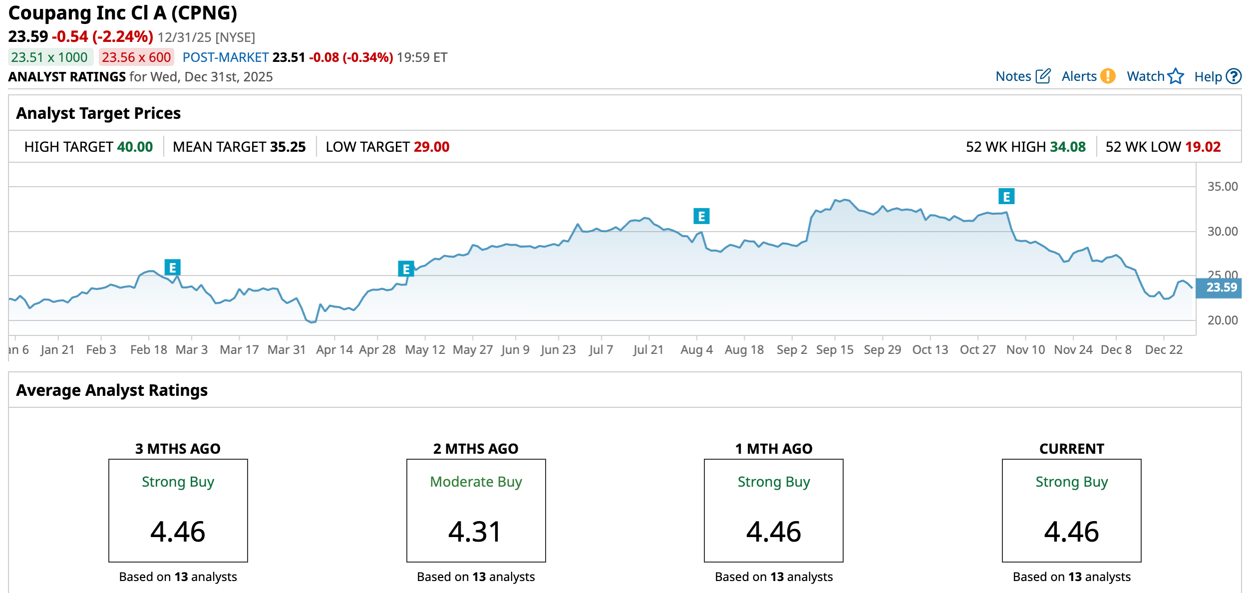Select the CURRENT Strong Buy rating box

1071,510
